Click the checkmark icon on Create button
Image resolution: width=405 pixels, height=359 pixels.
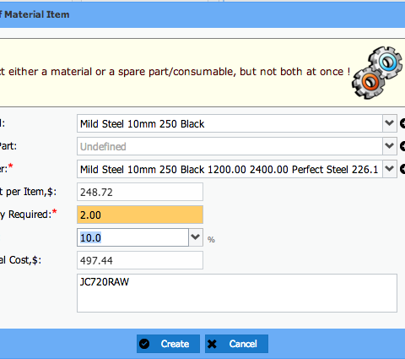click(x=144, y=344)
